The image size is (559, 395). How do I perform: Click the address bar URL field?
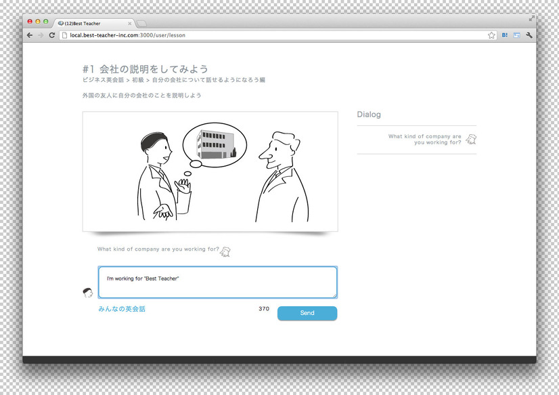[274, 35]
